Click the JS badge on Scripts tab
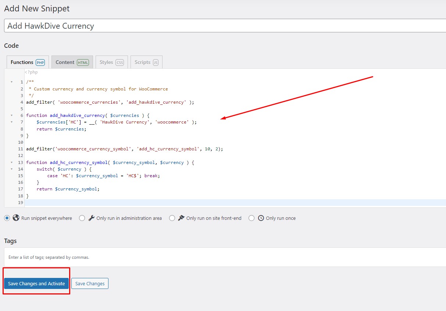The width and height of the screenshot is (446, 311). (156, 62)
